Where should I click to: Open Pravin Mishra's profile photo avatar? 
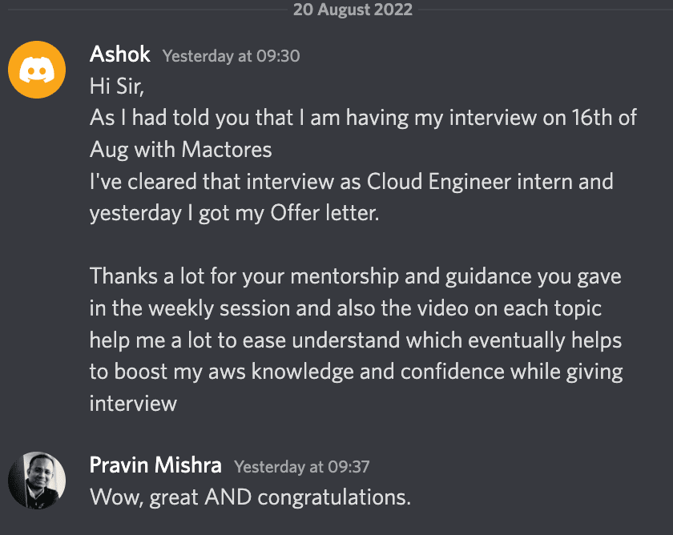click(x=36, y=481)
